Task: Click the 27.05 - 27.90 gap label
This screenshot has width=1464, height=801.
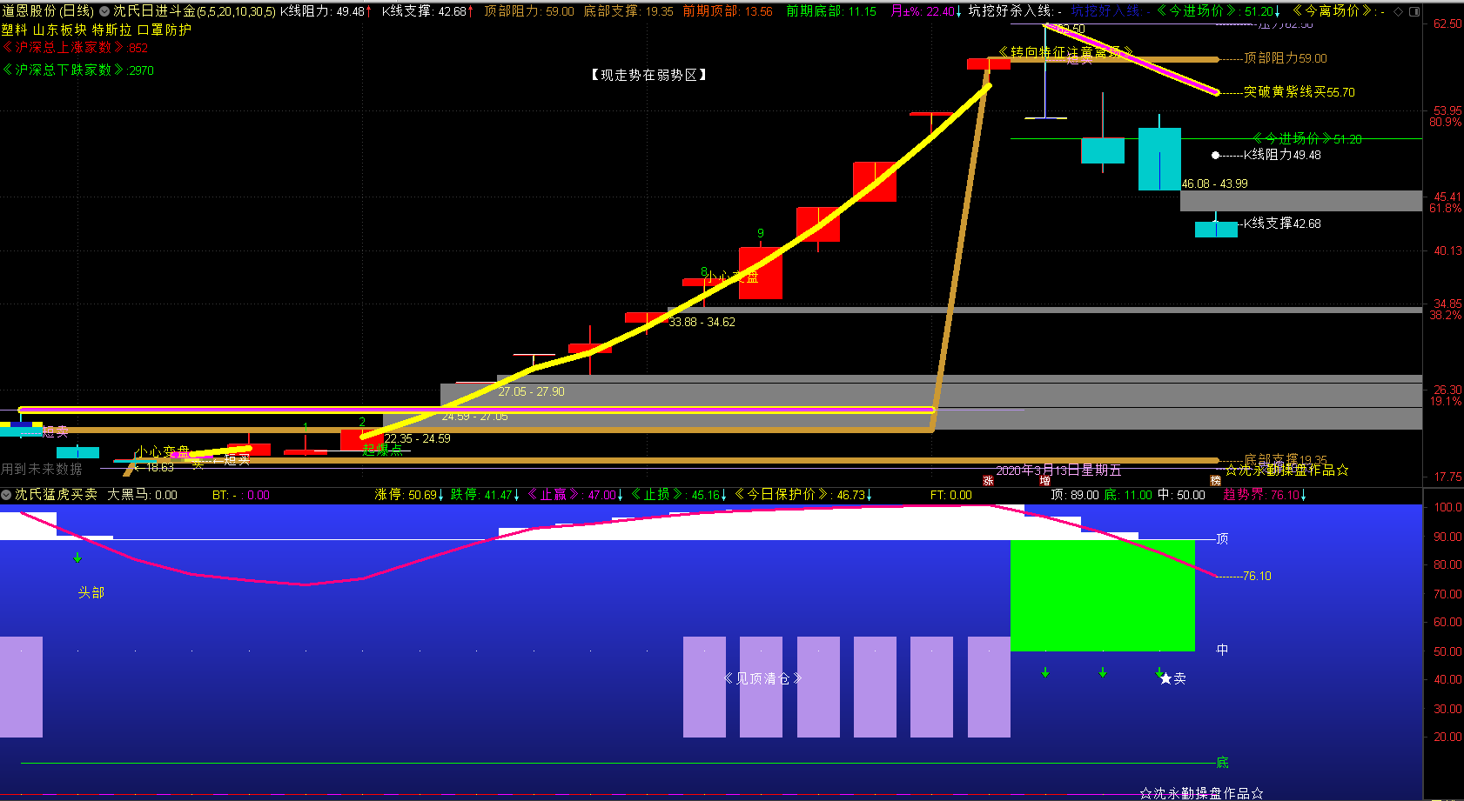Action: coord(531,391)
